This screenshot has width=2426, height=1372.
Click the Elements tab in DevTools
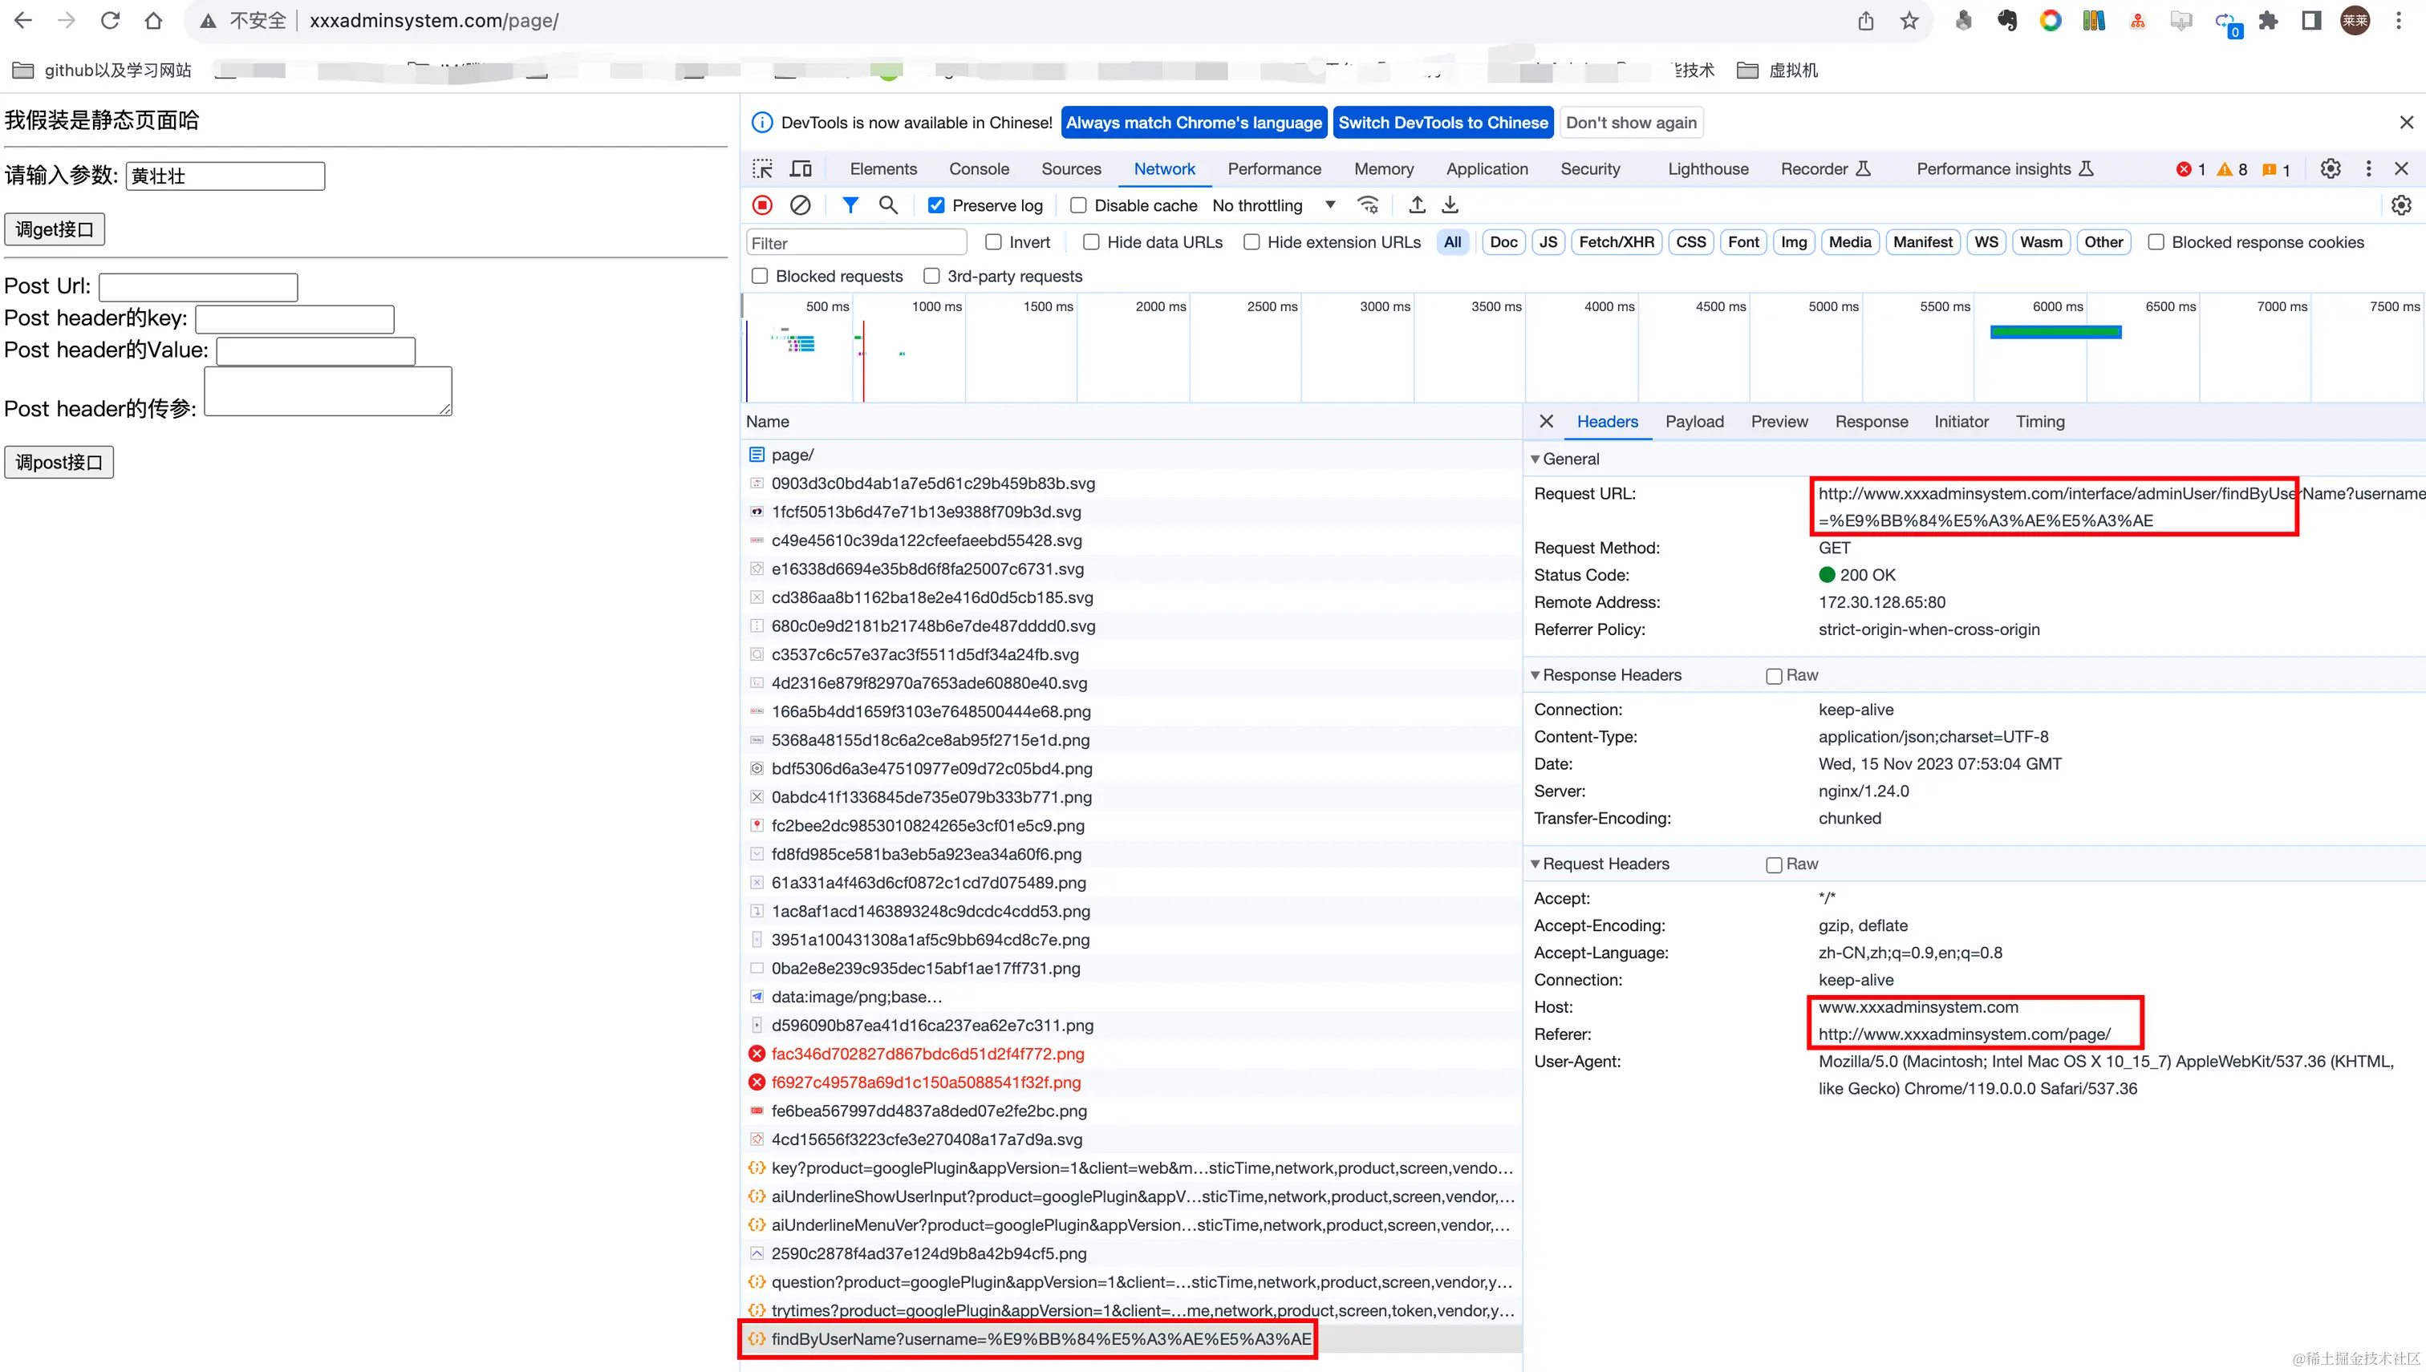(883, 168)
